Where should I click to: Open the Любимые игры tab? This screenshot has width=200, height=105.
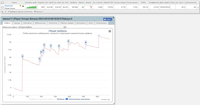pos(40,23)
